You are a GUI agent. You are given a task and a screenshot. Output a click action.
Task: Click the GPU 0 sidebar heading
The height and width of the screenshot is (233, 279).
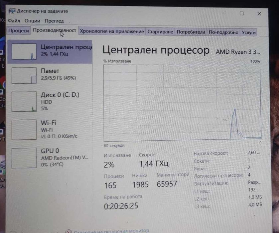tap(50, 151)
